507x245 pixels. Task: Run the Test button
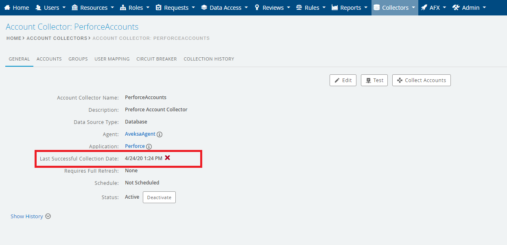(374, 80)
